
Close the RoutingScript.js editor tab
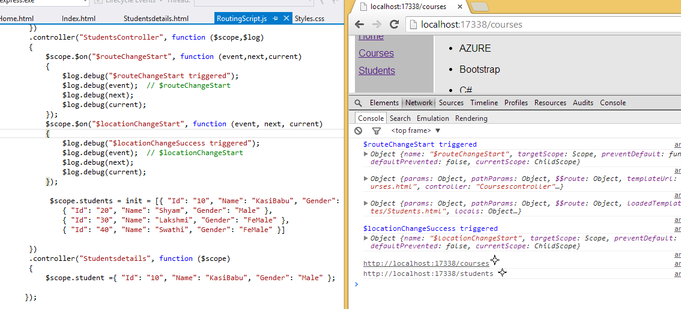click(x=286, y=19)
